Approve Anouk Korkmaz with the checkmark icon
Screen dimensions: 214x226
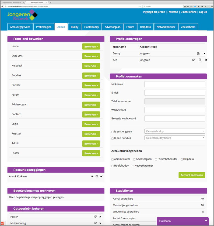[101, 176]
